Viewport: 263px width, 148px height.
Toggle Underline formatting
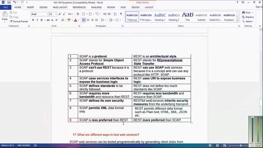pos(42,20)
